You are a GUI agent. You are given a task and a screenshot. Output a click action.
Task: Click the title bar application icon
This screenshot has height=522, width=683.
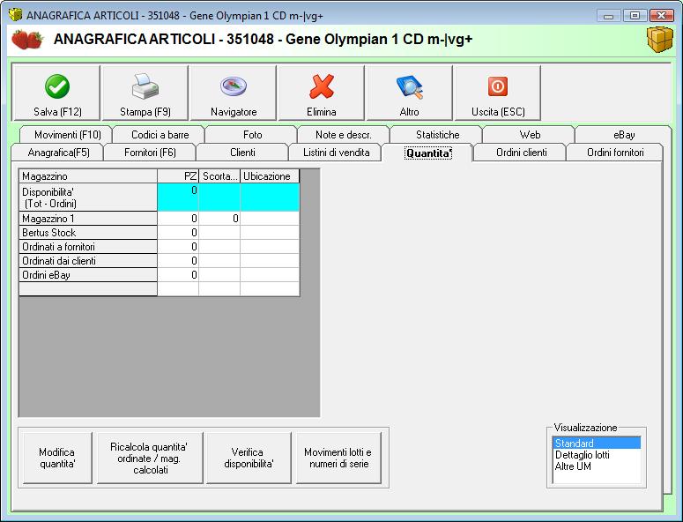tap(16, 15)
